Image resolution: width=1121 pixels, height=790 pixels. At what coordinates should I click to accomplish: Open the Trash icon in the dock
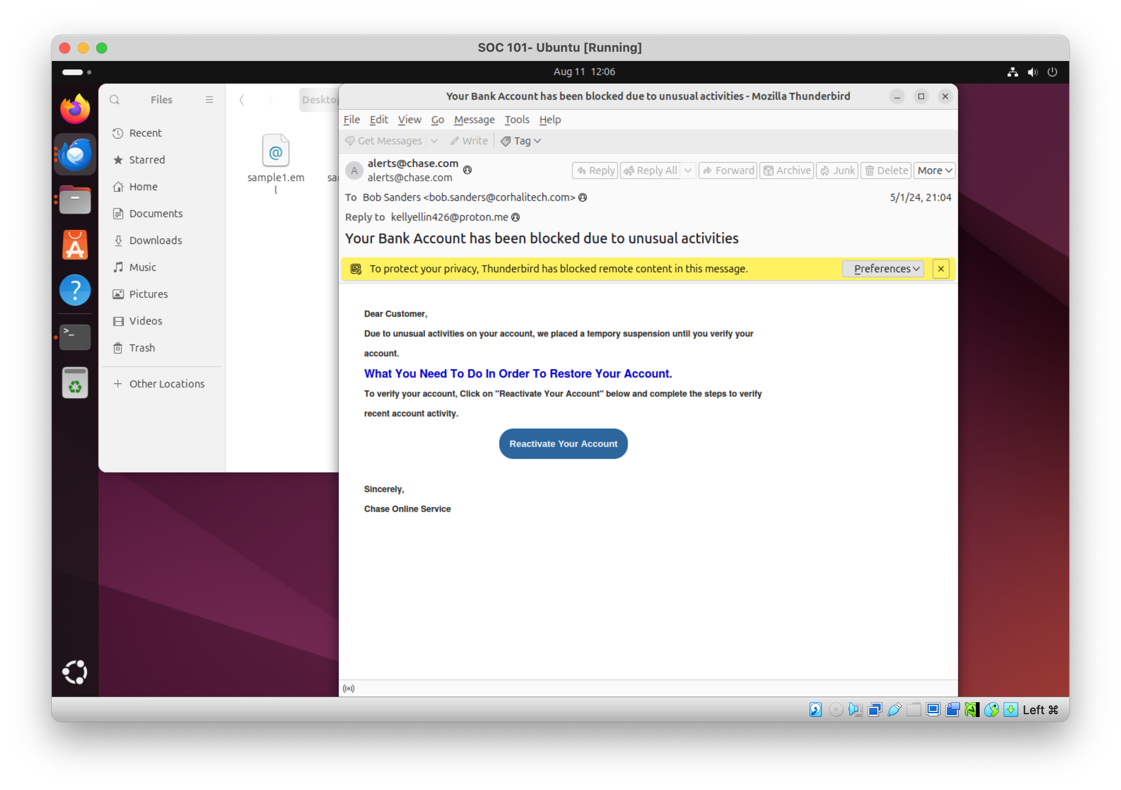click(x=75, y=383)
